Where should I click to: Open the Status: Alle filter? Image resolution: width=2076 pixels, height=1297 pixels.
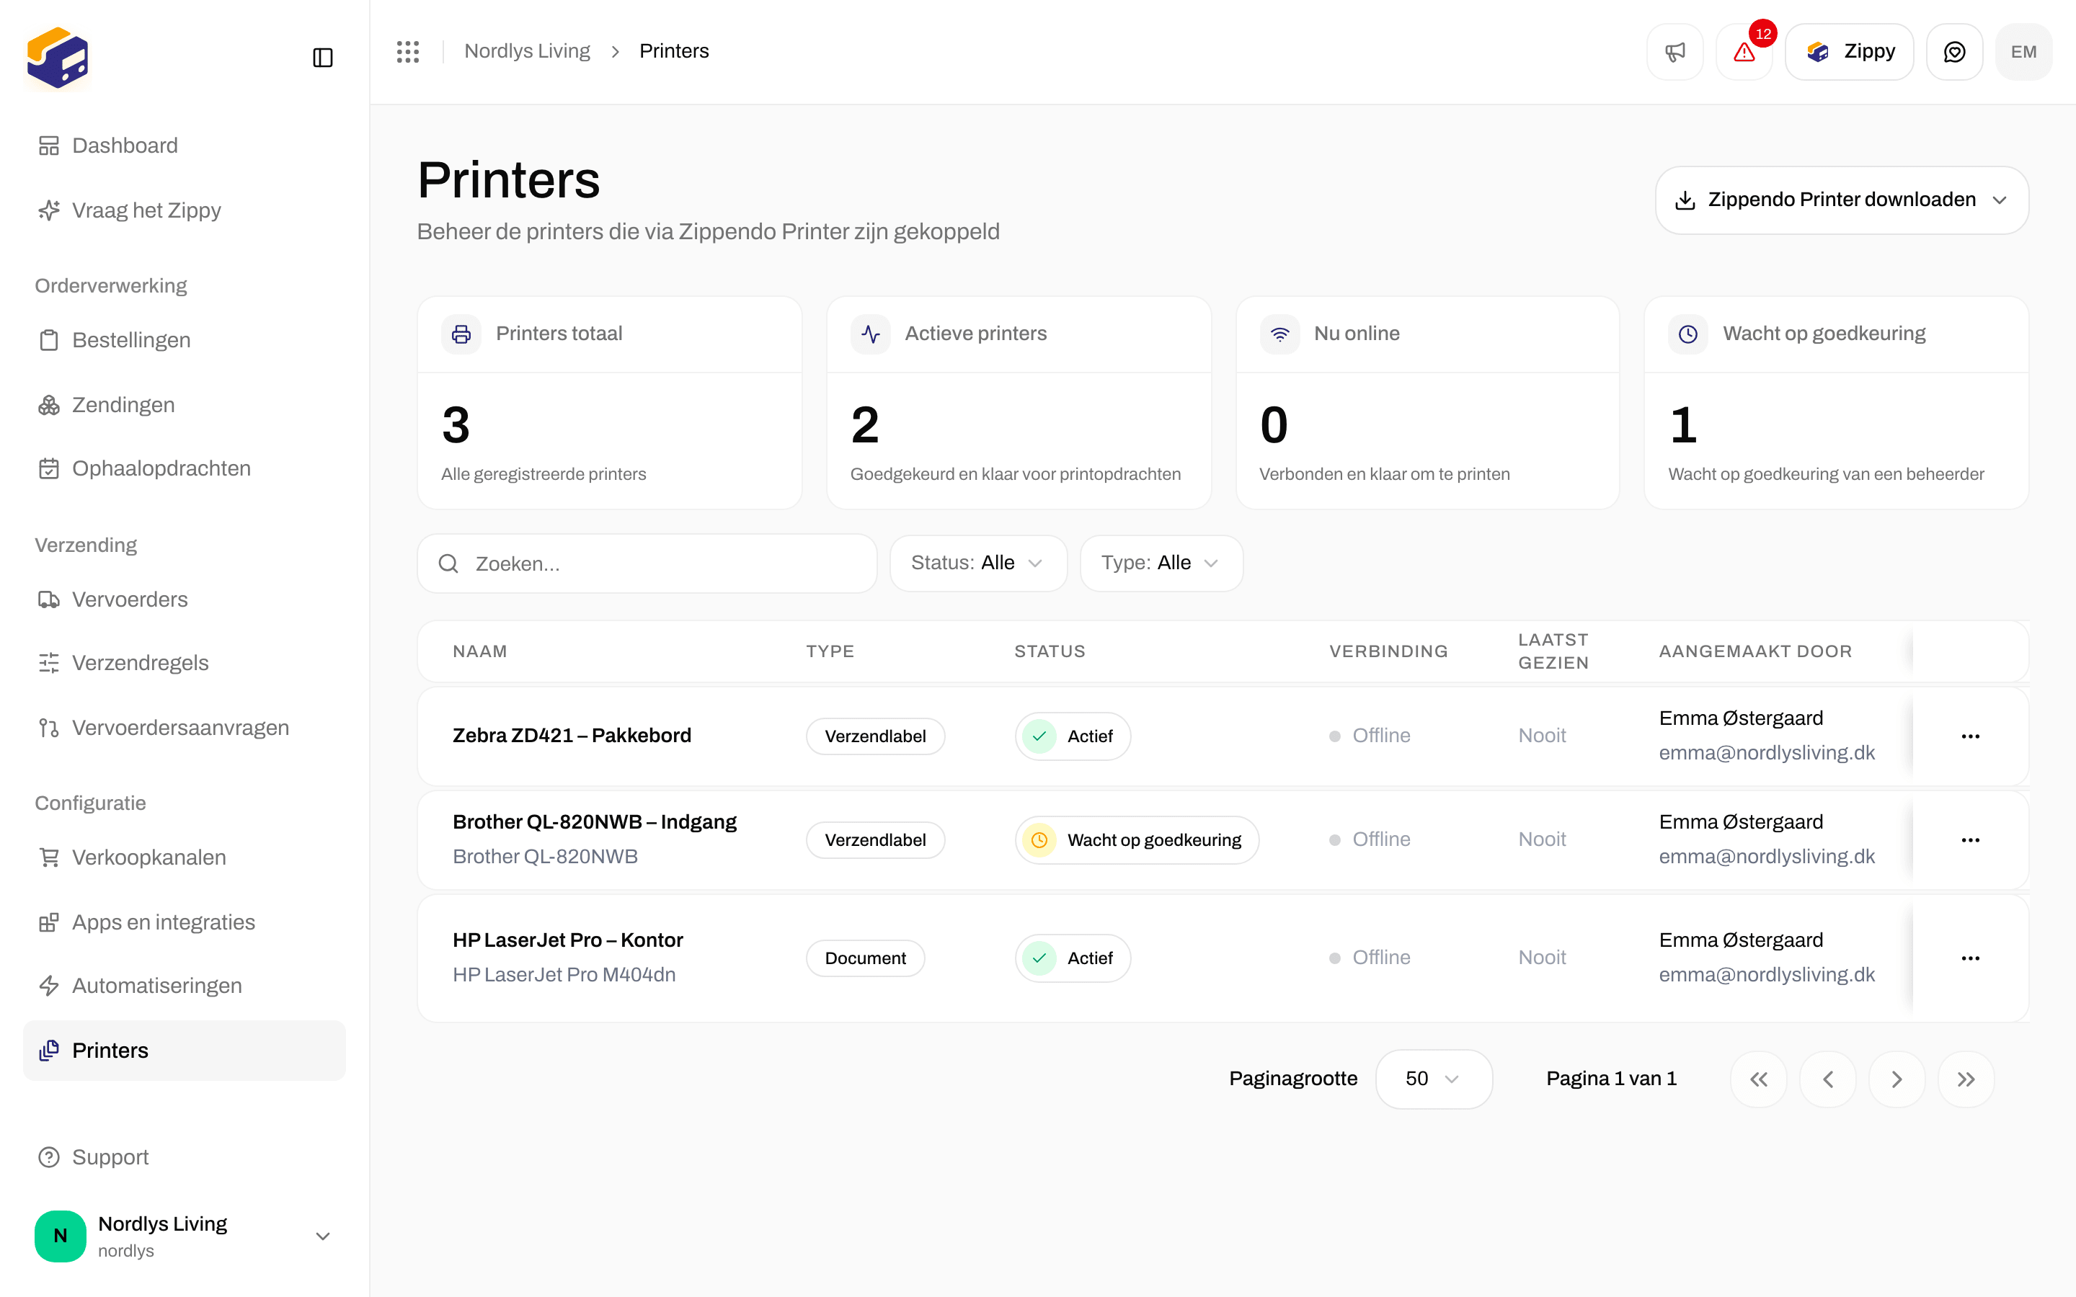[x=978, y=563]
